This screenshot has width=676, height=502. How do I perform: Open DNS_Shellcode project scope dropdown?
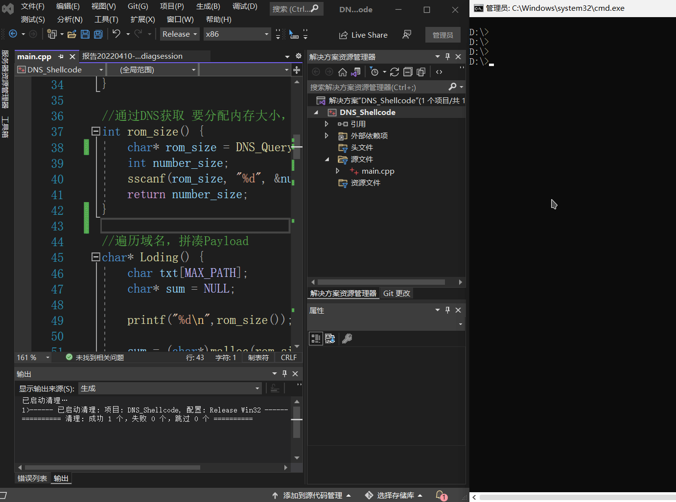[60, 70]
